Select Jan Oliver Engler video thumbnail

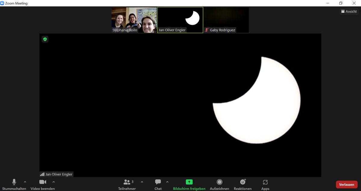tap(180, 20)
